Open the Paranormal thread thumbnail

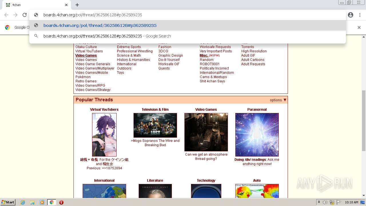coord(257,135)
